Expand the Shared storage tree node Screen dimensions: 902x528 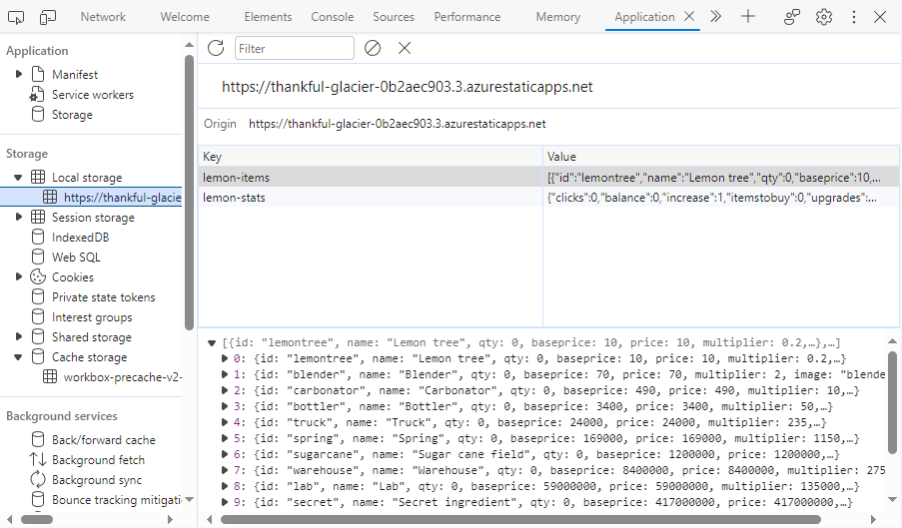pos(18,336)
